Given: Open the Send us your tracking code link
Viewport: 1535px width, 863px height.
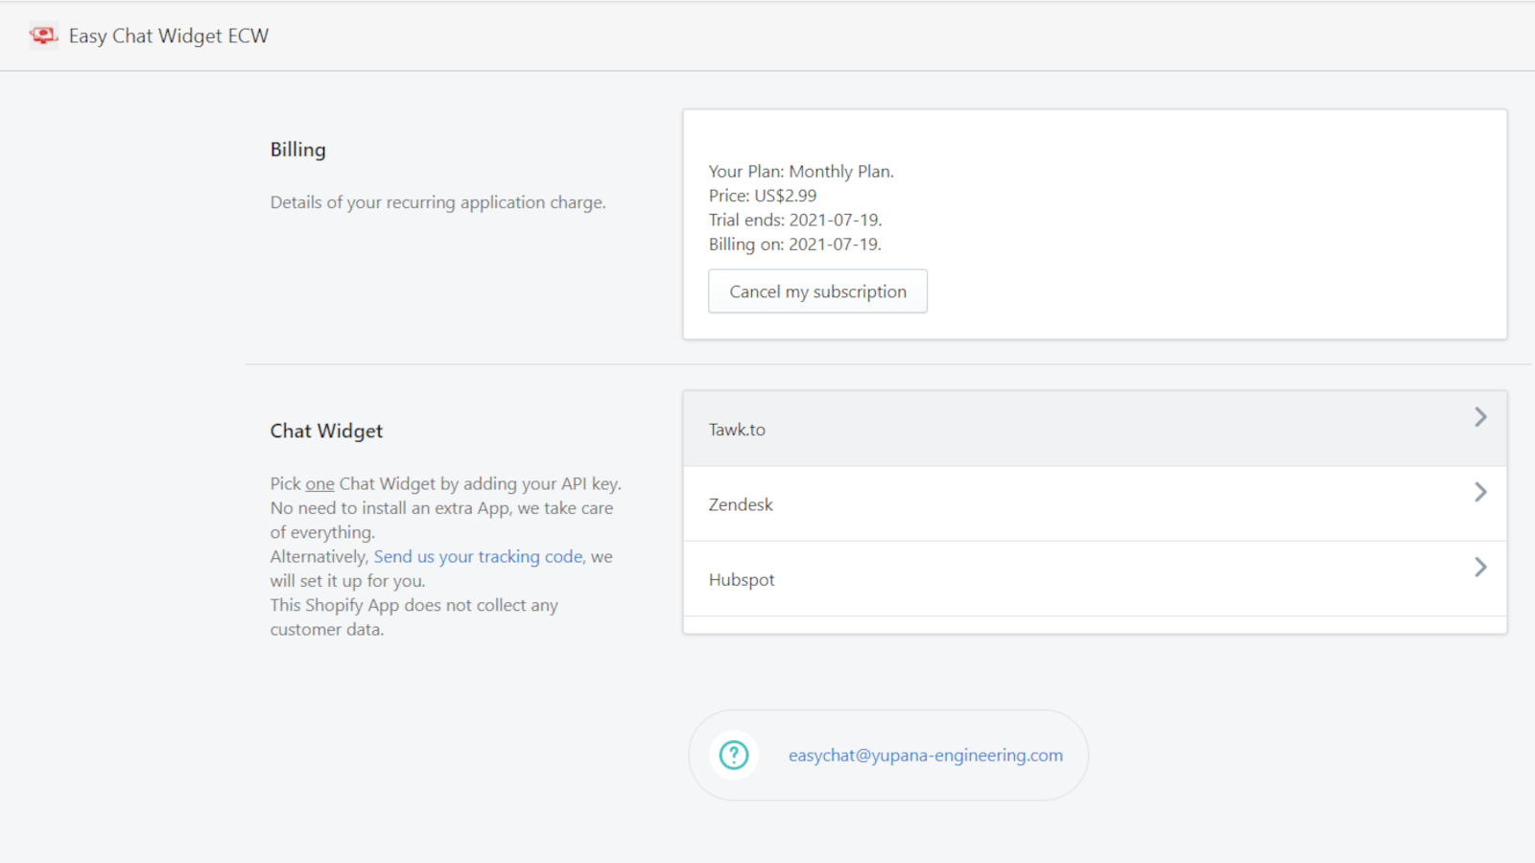Looking at the screenshot, I should [478, 556].
